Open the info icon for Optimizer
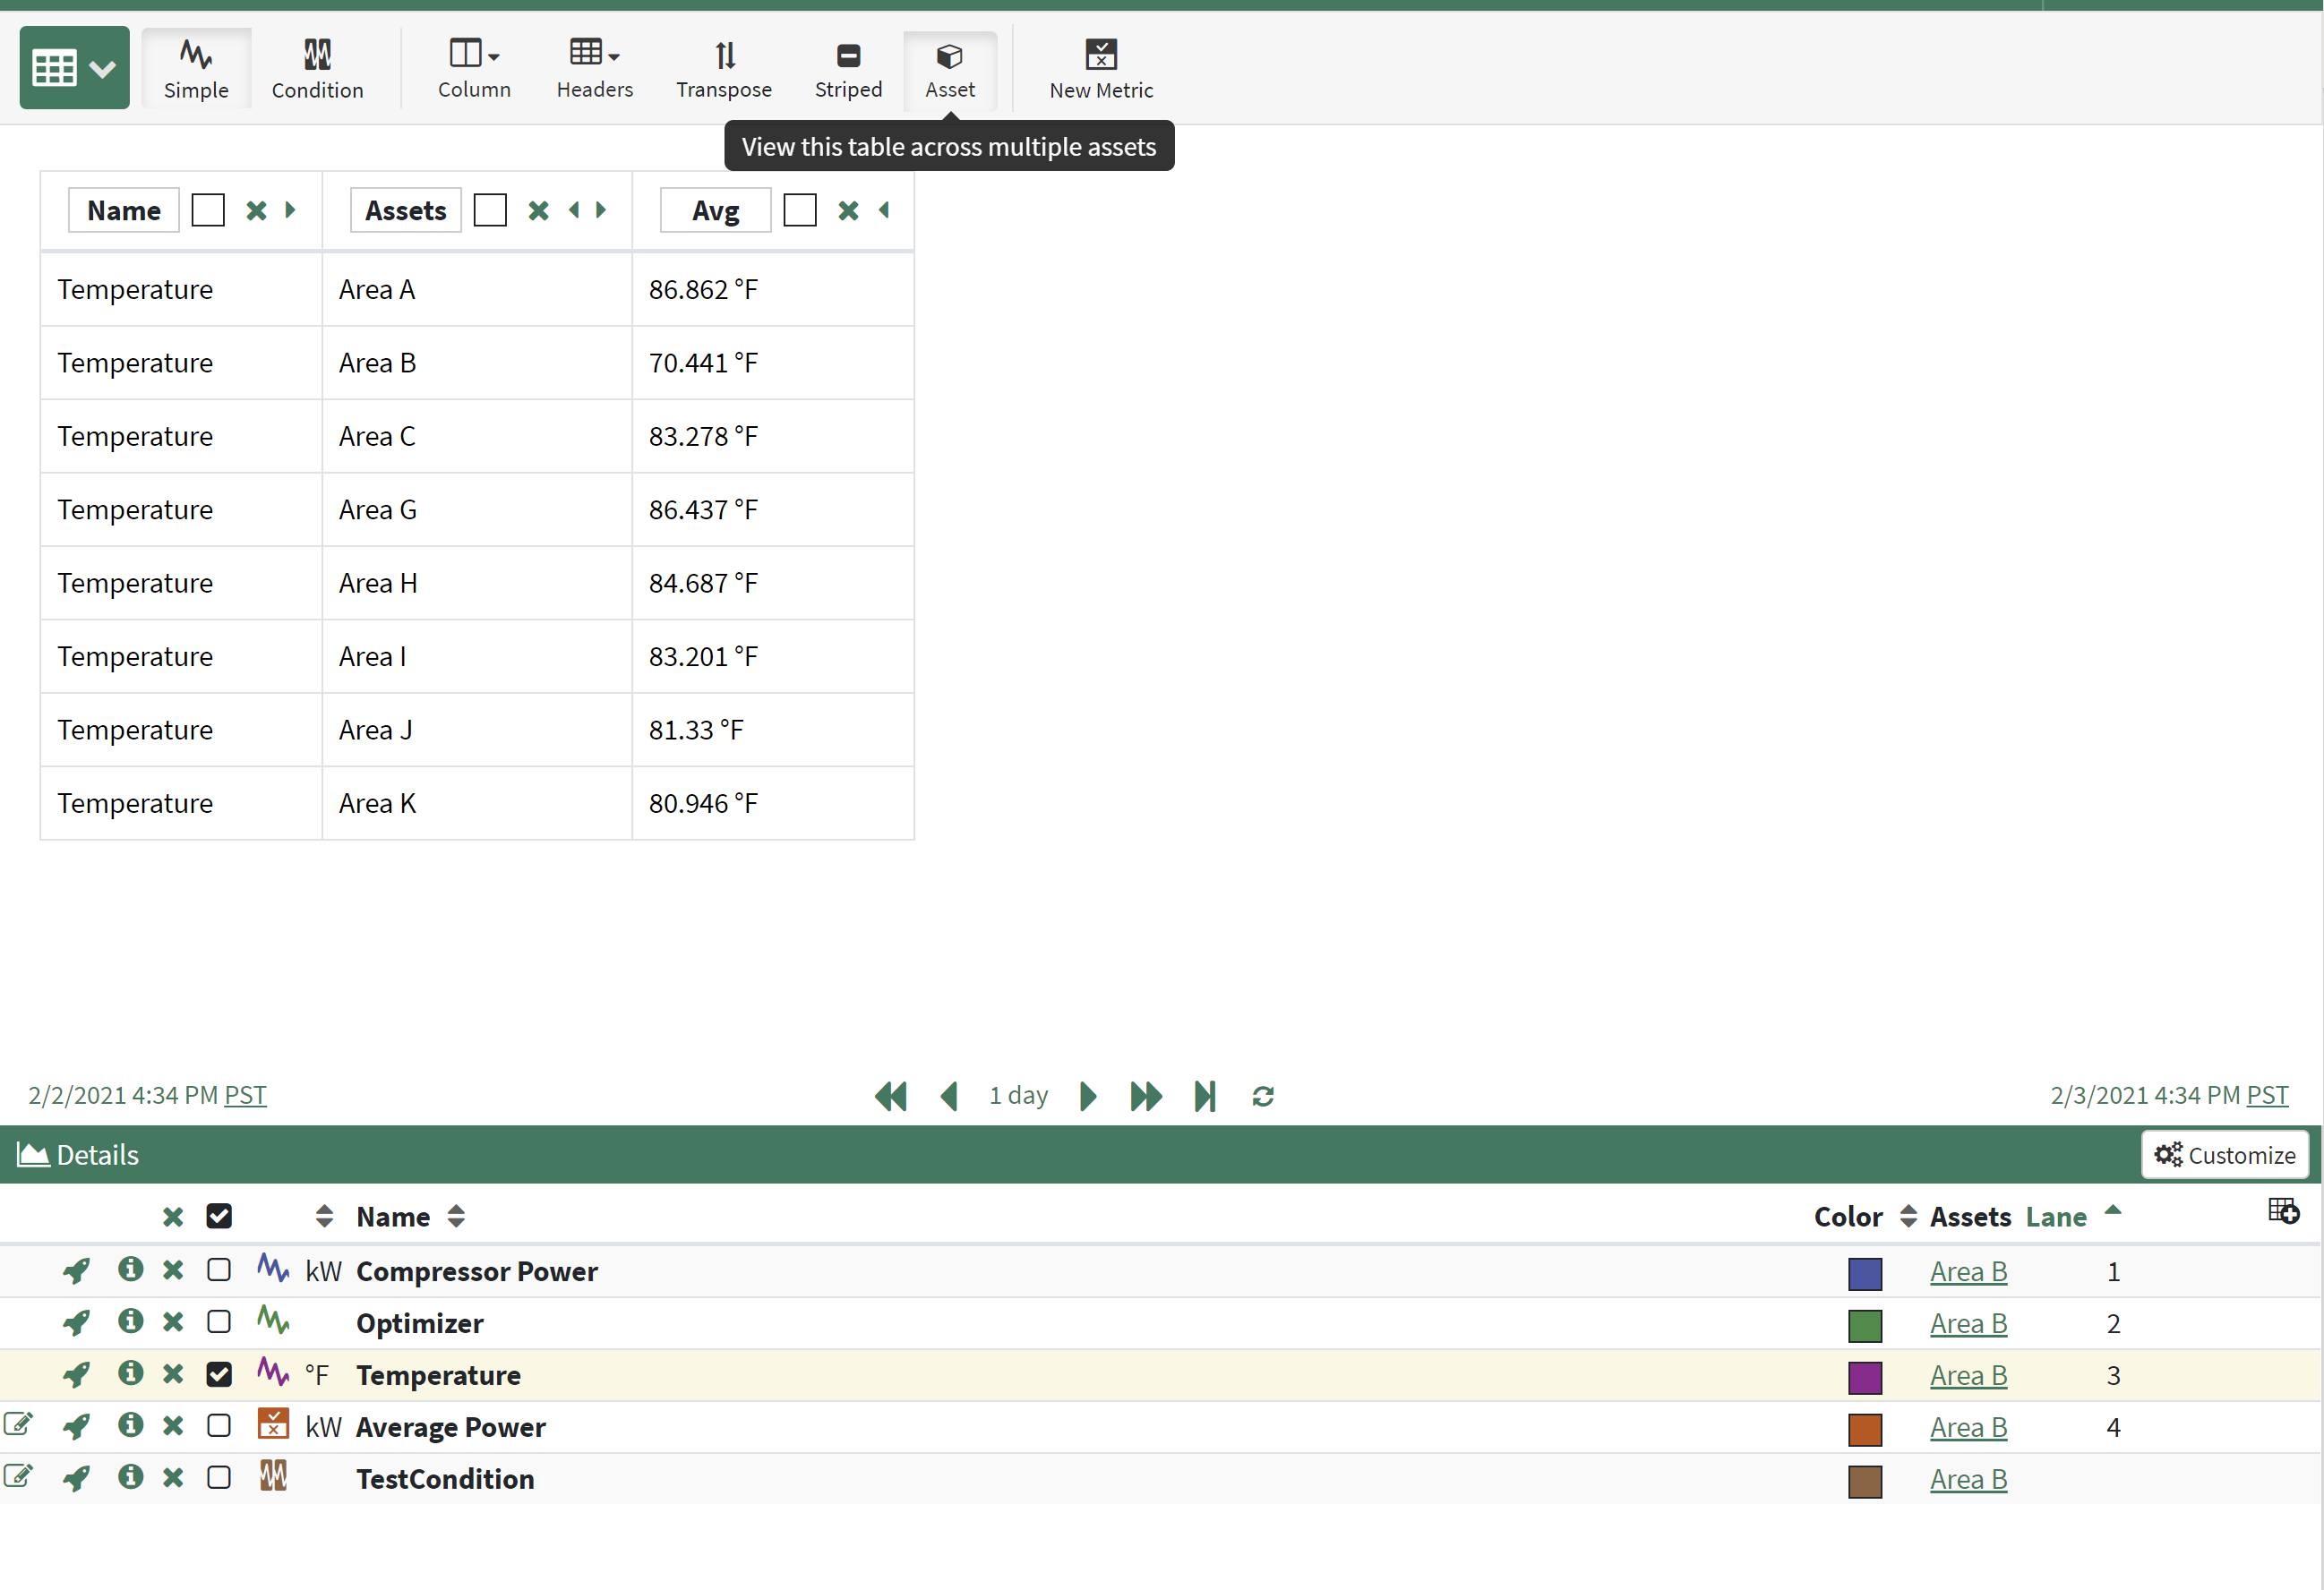The width and height of the screenshot is (2324, 1590). click(130, 1322)
